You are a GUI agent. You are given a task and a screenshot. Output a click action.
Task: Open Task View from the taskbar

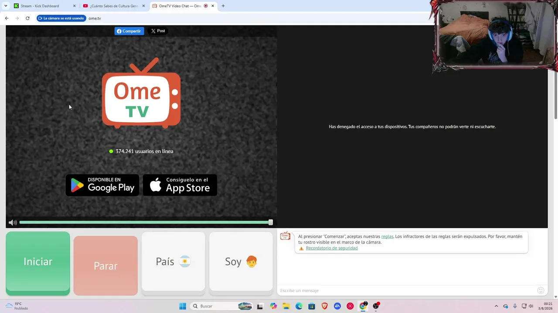[260, 306]
